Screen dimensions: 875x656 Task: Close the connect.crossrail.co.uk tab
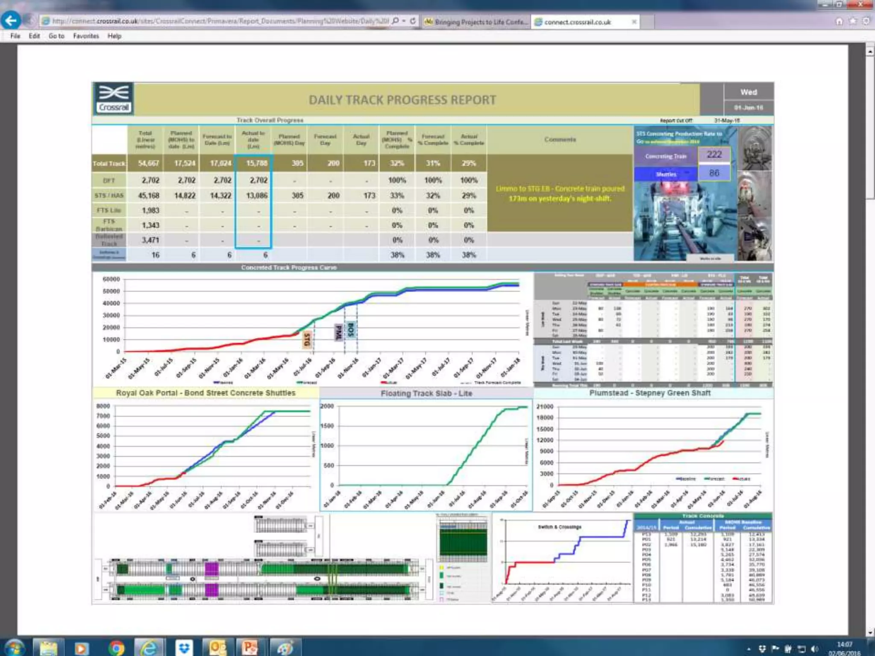coord(634,22)
